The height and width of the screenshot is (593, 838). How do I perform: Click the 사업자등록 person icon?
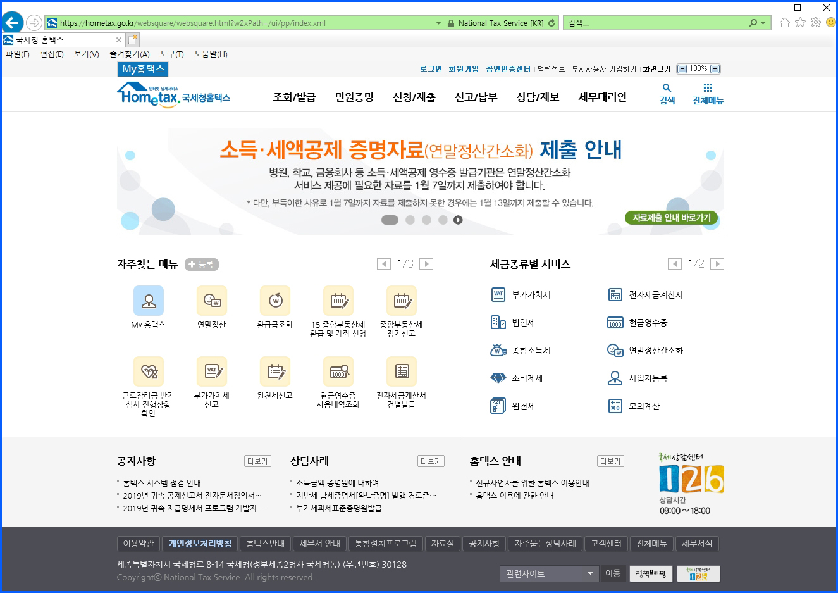pyautogui.click(x=615, y=378)
